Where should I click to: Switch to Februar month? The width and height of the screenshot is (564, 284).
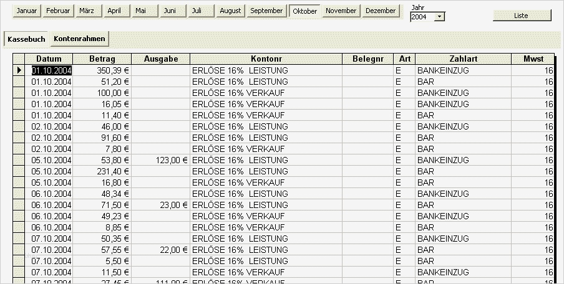click(x=58, y=11)
